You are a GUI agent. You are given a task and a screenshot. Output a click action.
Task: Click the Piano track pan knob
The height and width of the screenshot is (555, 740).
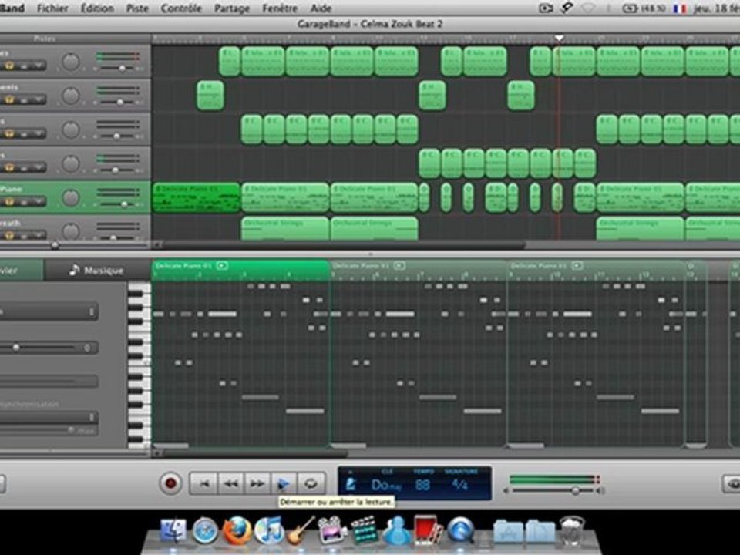point(71,198)
